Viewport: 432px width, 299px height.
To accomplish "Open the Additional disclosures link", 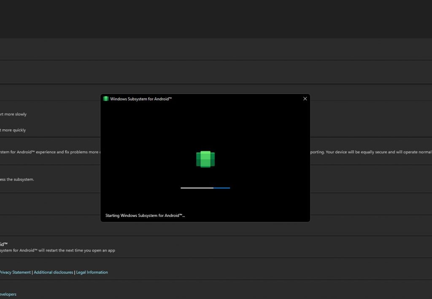I will pos(53,272).
